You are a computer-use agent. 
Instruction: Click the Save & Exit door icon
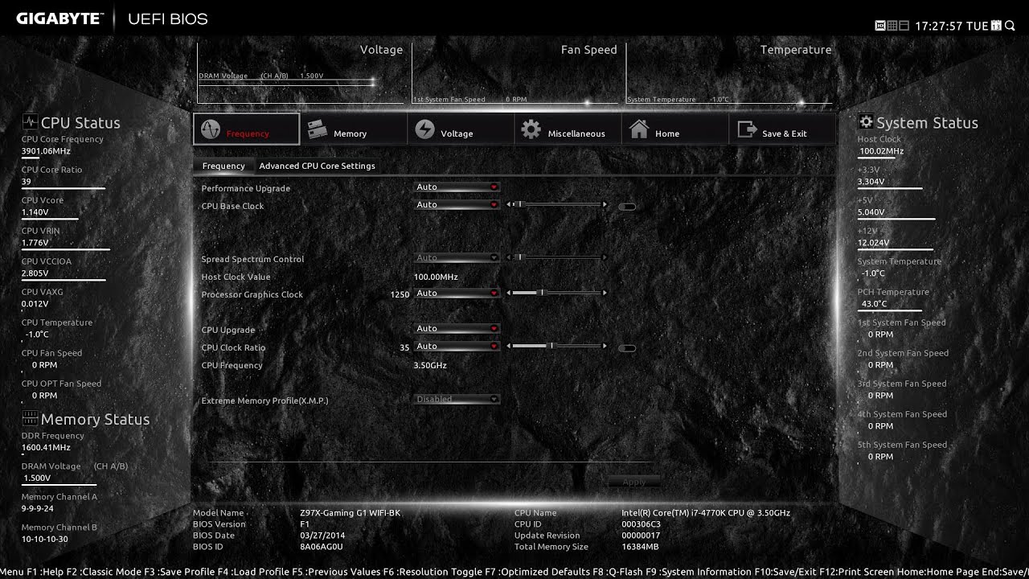[x=747, y=129]
